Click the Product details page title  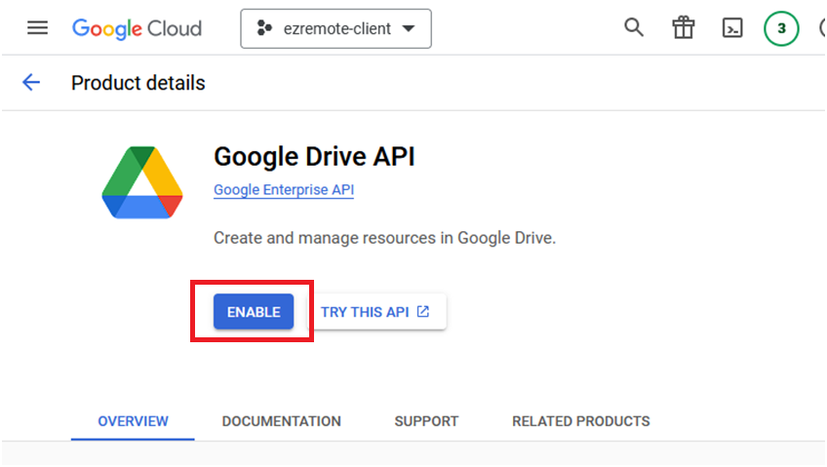138,83
